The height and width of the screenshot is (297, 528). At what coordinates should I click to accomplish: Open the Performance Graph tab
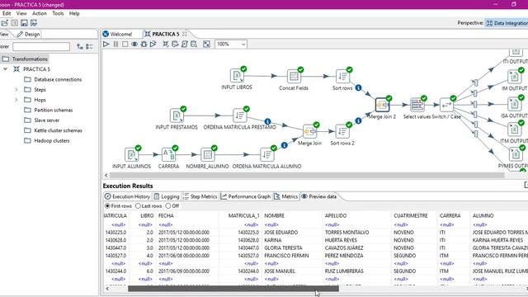click(246, 196)
